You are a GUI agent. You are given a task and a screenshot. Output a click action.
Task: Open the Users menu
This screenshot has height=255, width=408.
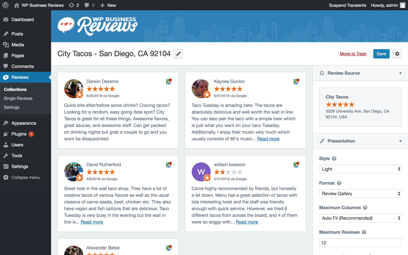click(25, 145)
